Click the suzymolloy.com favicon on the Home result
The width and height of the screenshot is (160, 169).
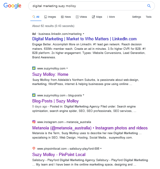coord(34,68)
